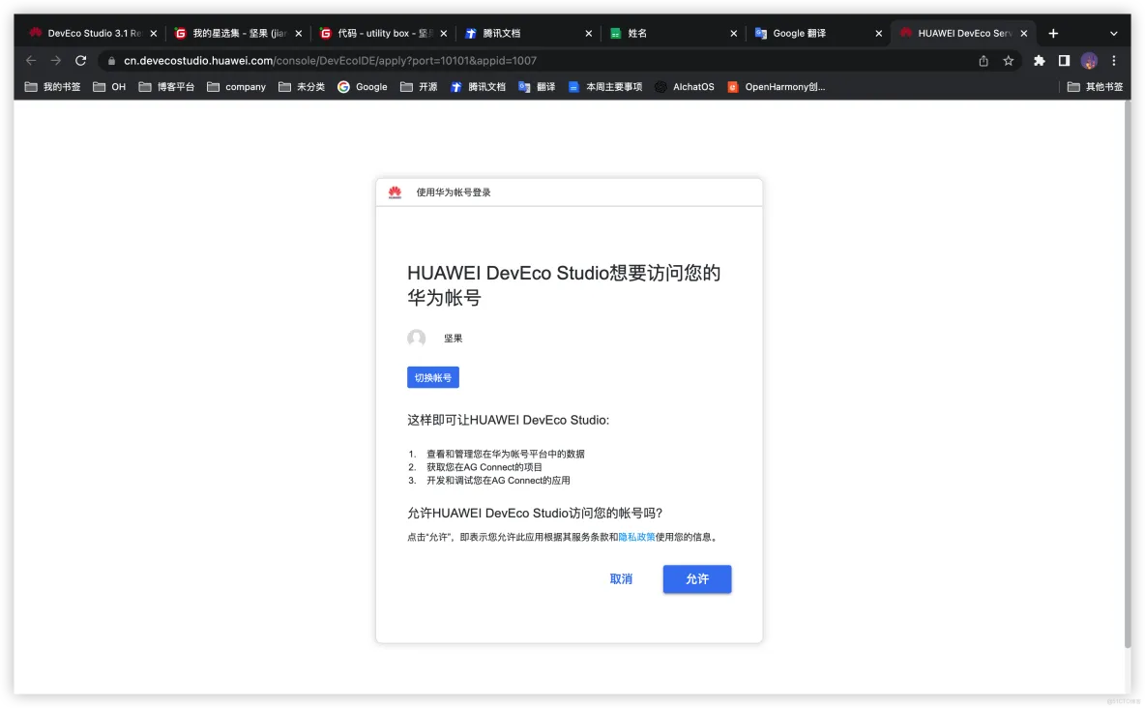The width and height of the screenshot is (1145, 708).
Task: Close the 代码 - utility box tab
Action: (x=443, y=34)
